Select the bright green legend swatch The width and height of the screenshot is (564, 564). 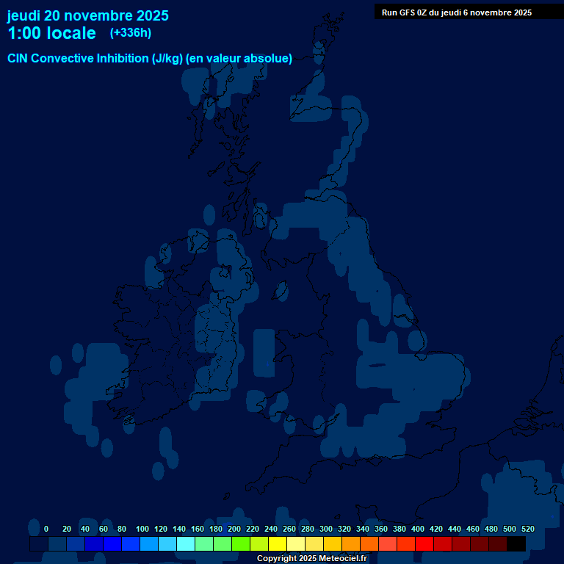pyautogui.click(x=241, y=544)
